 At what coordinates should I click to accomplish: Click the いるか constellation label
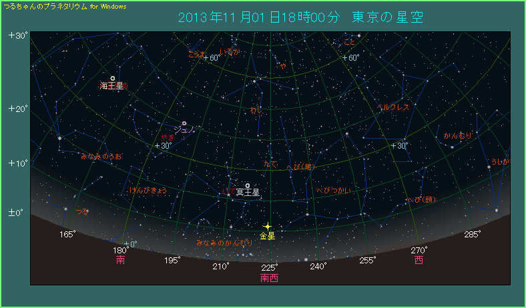pos(230,52)
